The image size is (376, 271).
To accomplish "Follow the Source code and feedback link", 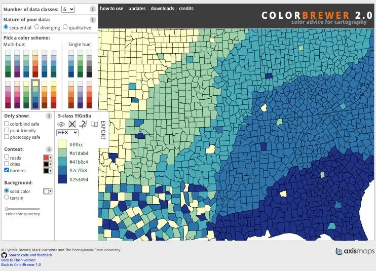I will tap(30, 255).
